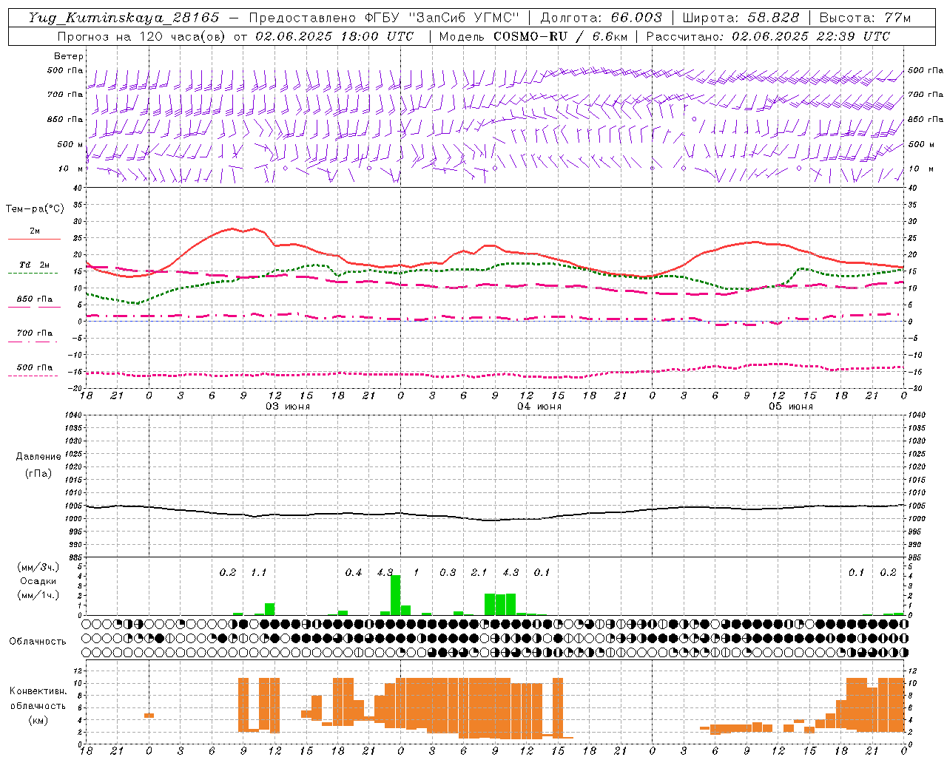
Task: Click the green dotted dew point curve
Action: tap(495, 285)
